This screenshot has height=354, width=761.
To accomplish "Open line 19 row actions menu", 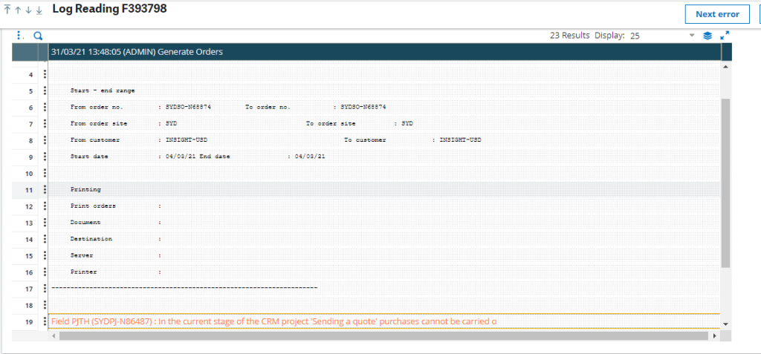I will 45,321.
